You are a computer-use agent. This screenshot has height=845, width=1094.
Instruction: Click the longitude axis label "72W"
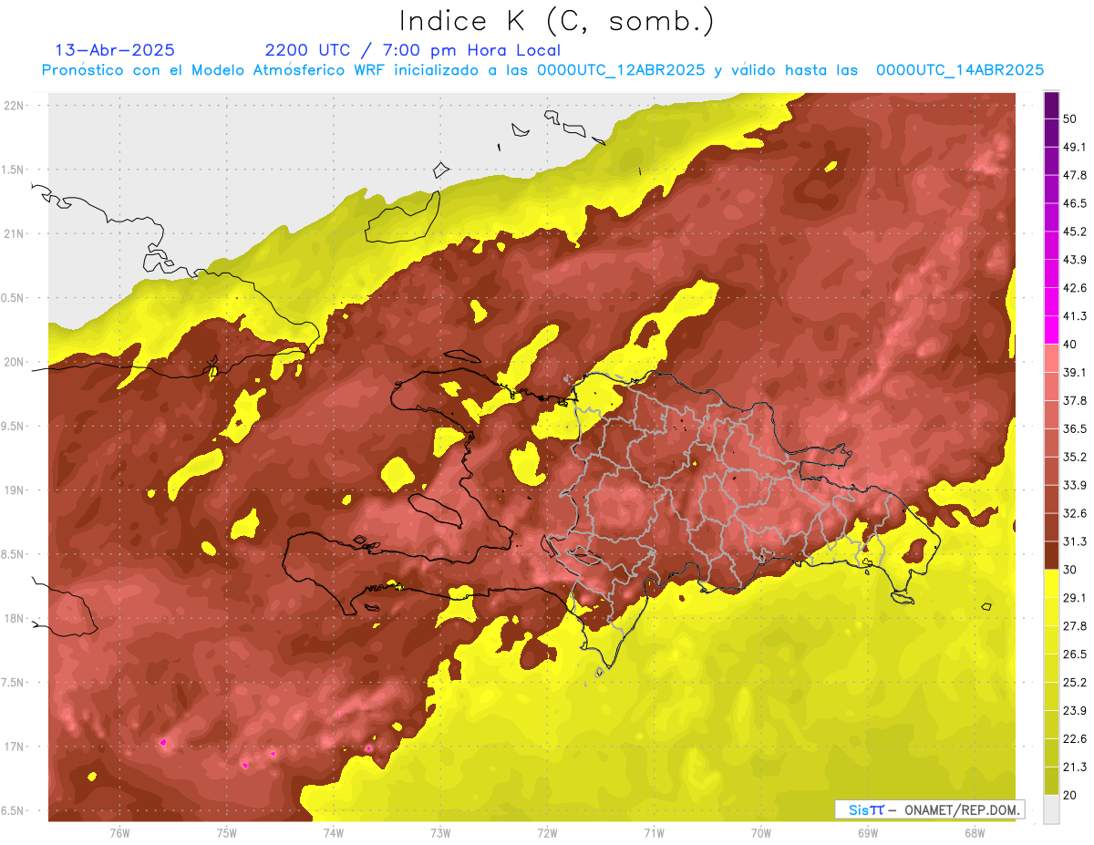pos(547,832)
